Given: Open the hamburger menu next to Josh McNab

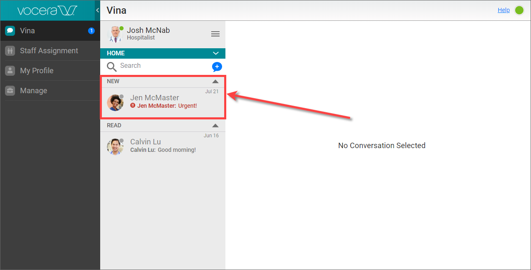Looking at the screenshot, I should [215, 34].
